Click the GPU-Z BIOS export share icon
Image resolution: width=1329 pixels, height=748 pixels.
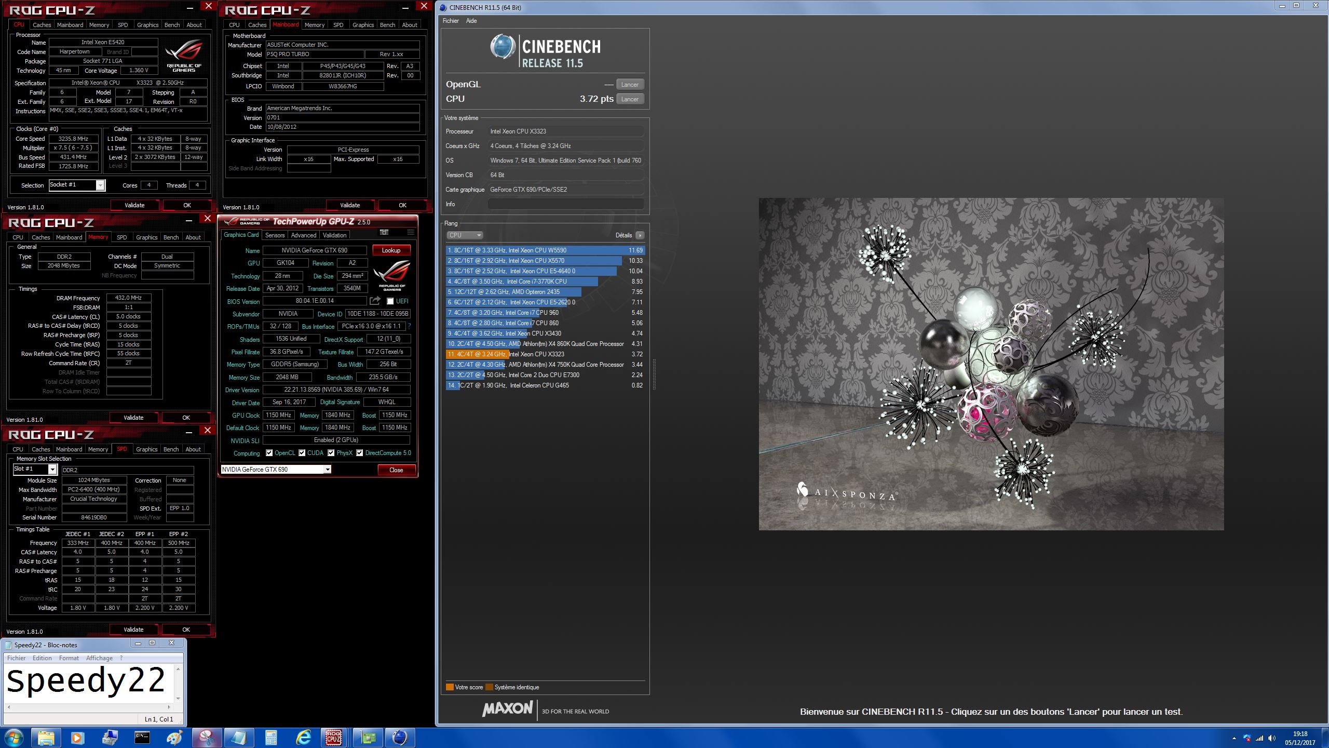click(x=375, y=301)
